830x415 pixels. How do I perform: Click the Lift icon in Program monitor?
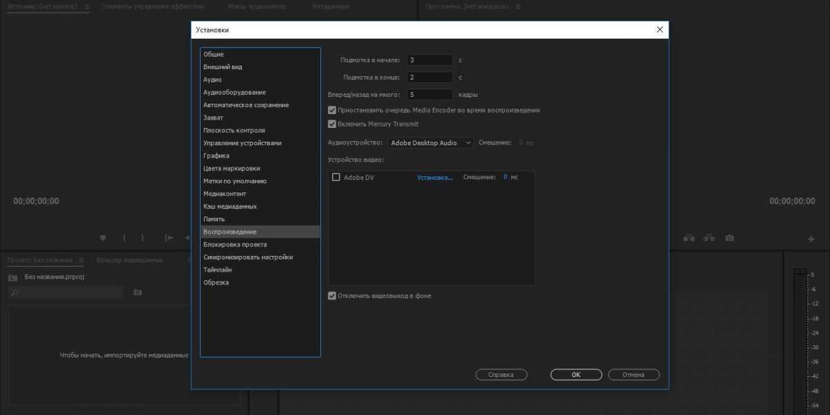click(689, 238)
